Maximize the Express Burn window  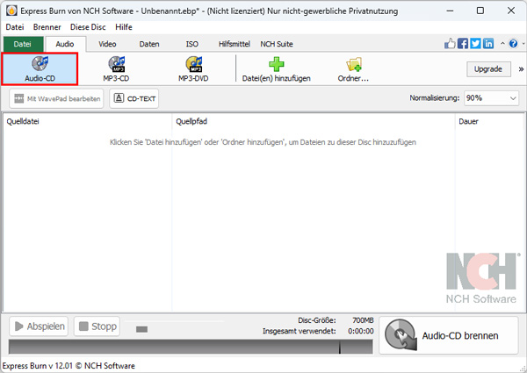pyautogui.click(x=480, y=11)
